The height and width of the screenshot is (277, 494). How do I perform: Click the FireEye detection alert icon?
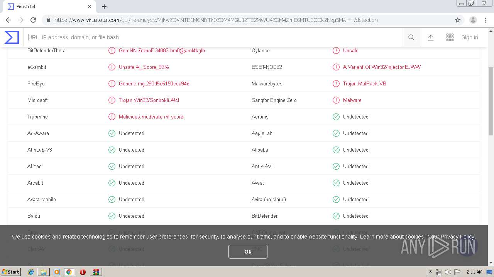(x=112, y=83)
